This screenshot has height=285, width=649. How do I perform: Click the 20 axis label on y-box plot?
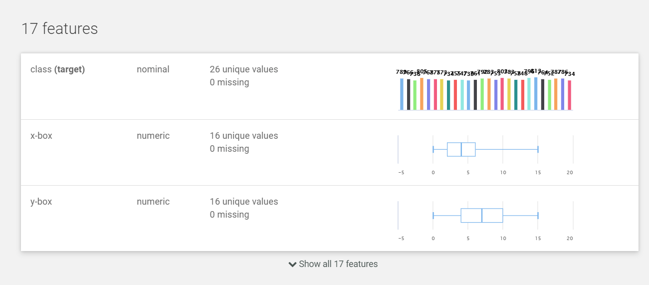[x=570, y=239]
